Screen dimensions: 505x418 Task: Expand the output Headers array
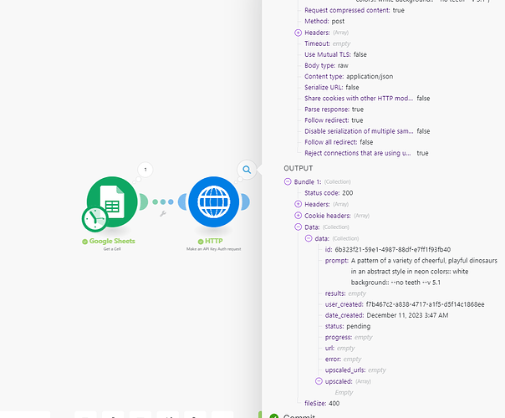point(298,204)
